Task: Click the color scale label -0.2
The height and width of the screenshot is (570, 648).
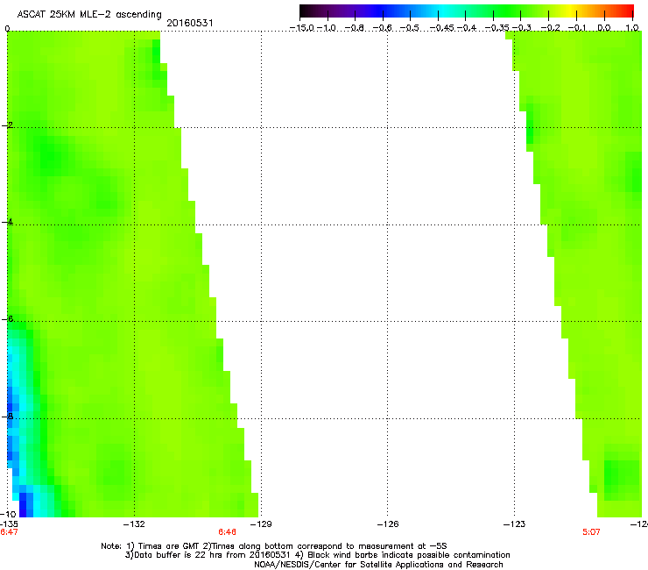Action: tap(550, 28)
